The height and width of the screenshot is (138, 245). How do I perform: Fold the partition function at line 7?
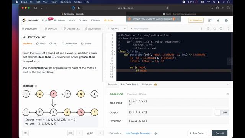pyautogui.click(x=114, y=54)
